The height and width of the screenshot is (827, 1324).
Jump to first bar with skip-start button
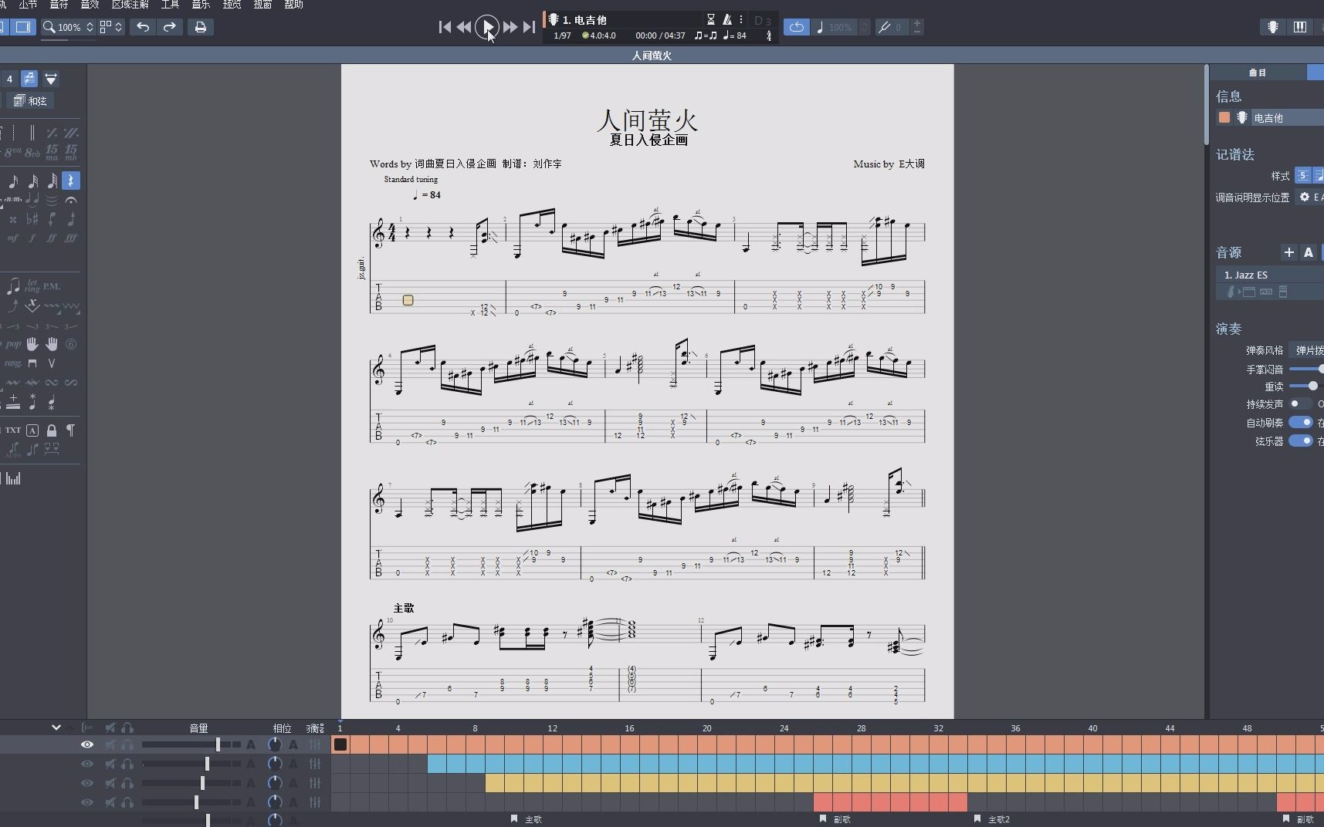(445, 27)
